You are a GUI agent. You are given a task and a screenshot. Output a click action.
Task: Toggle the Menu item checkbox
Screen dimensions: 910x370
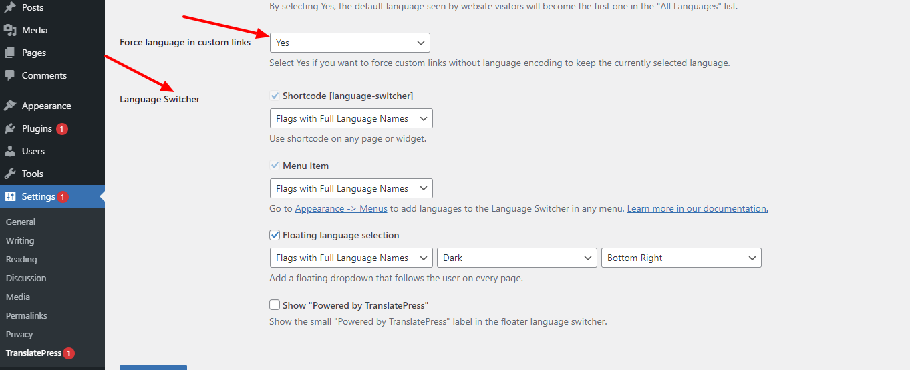275,166
